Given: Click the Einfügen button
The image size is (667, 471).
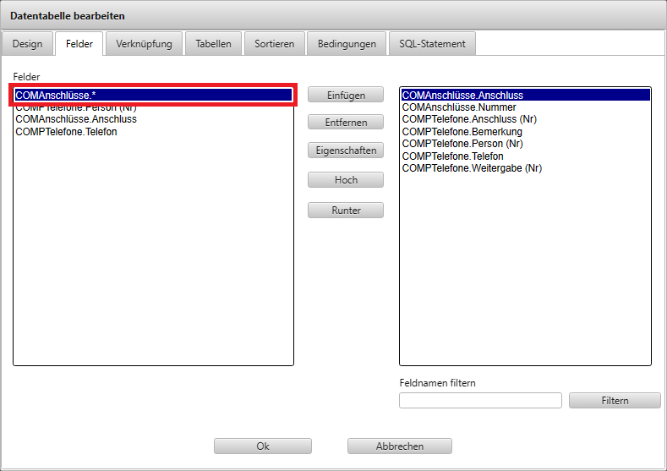Looking at the screenshot, I should (346, 95).
